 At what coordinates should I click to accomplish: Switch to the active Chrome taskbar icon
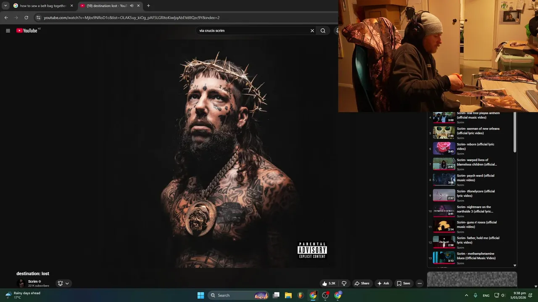[313, 295]
